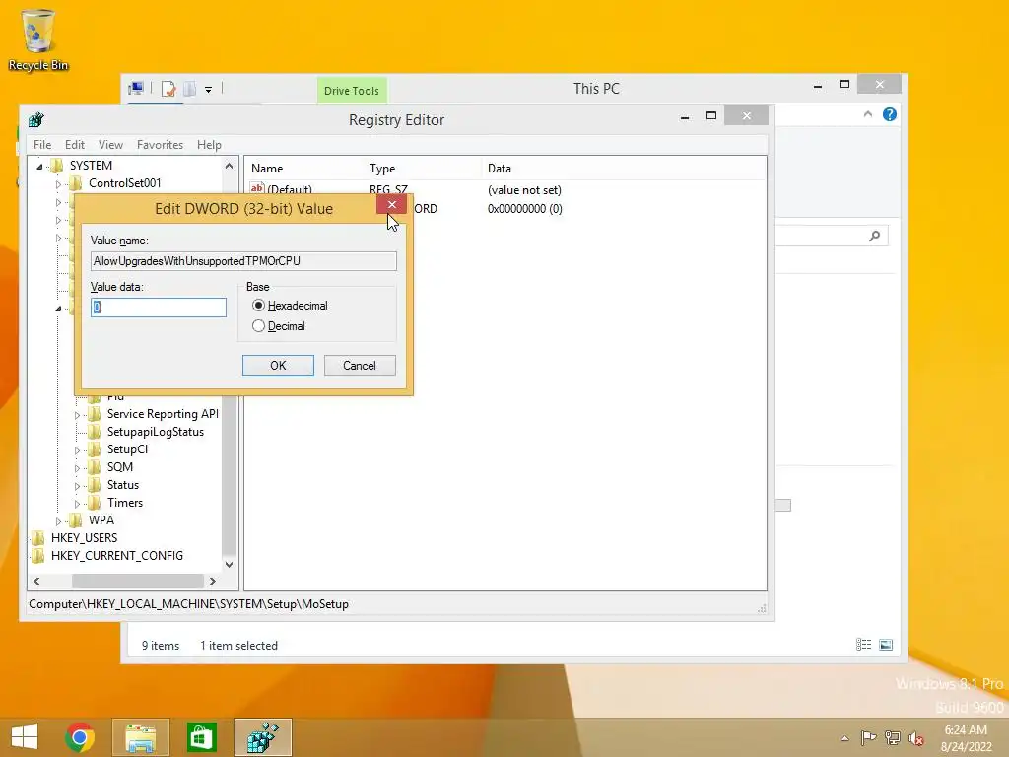
Task: Expand the Service Reporting API node
Action: pos(77,415)
